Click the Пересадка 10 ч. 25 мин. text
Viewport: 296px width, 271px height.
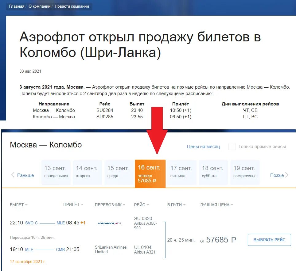click(x=32, y=237)
